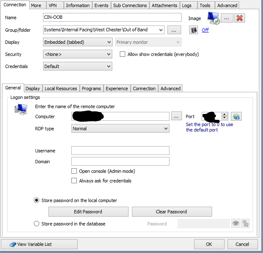Browse for Group/folder with ellipsis button
Image resolution: width=263 pixels, height=253 pixels.
(x=174, y=30)
